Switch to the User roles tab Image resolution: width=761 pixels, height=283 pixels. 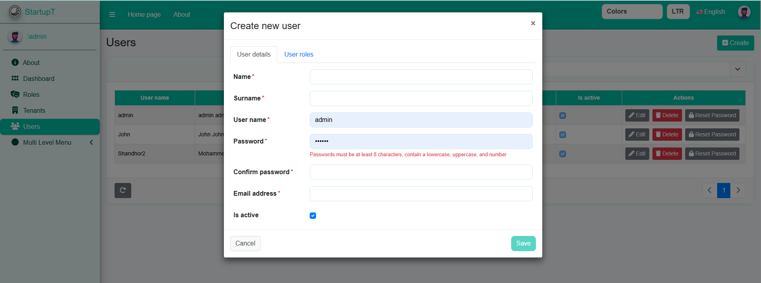coord(298,55)
